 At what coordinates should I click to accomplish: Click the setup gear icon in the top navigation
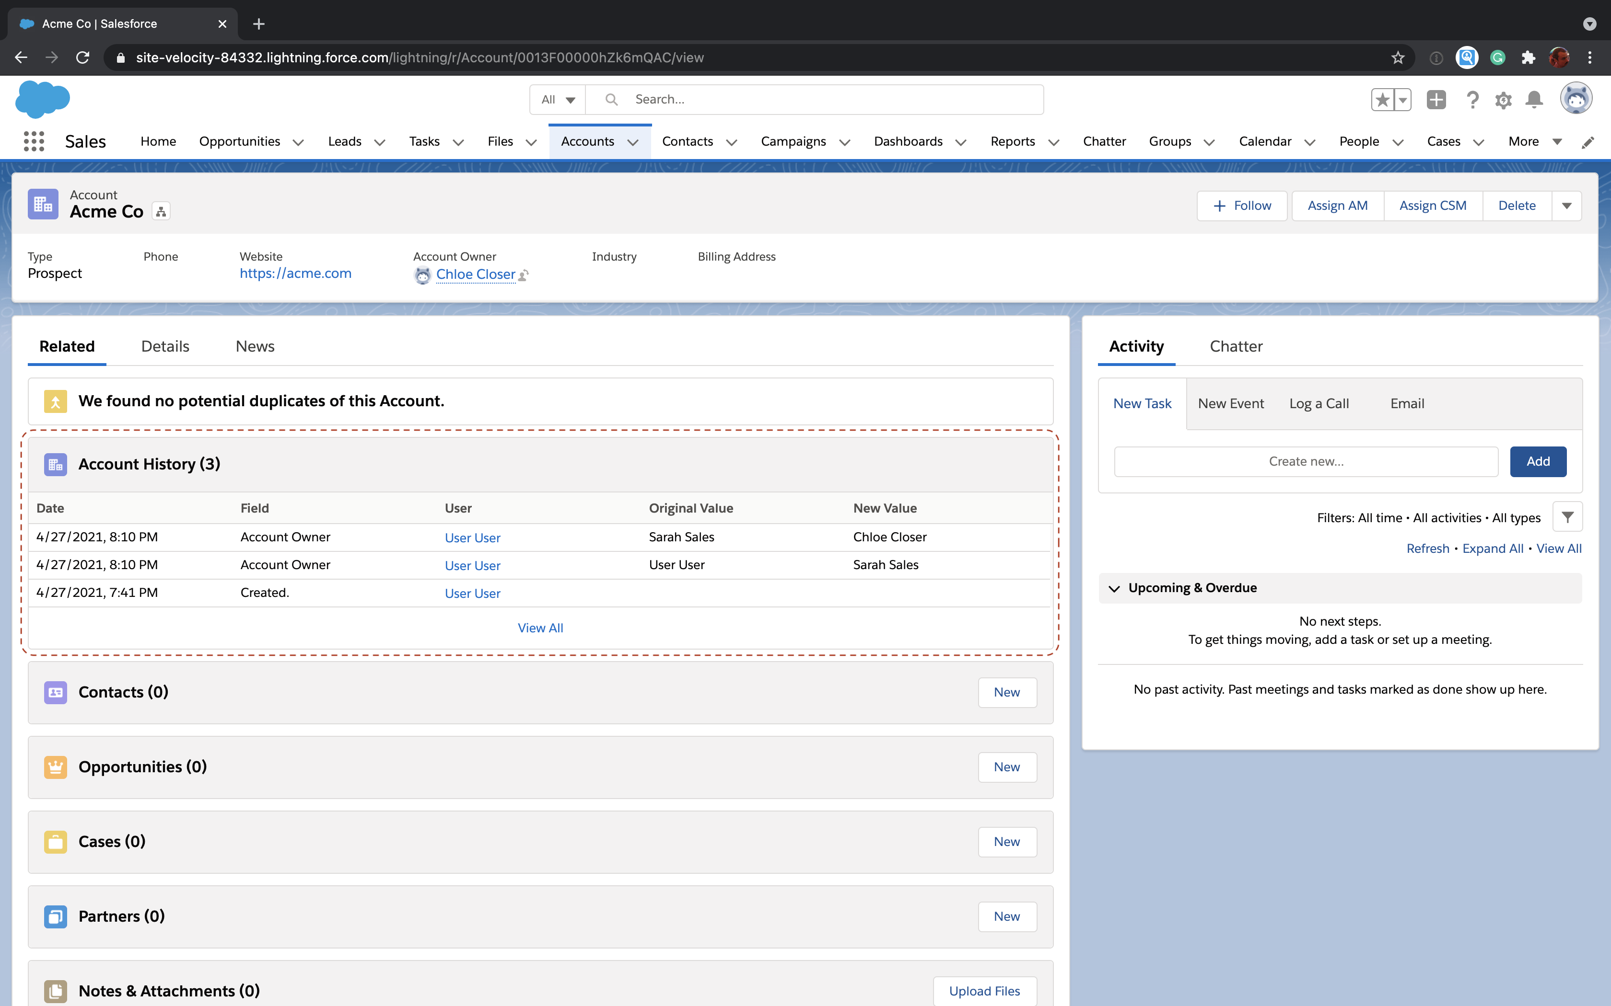click(x=1503, y=100)
